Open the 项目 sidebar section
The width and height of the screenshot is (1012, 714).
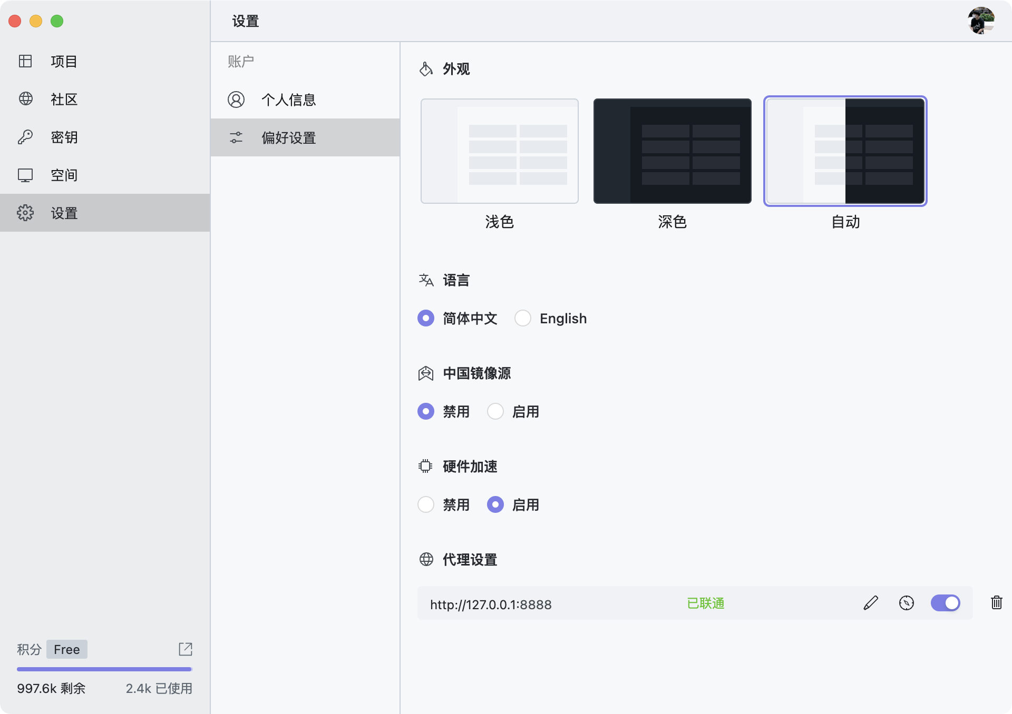coord(64,61)
